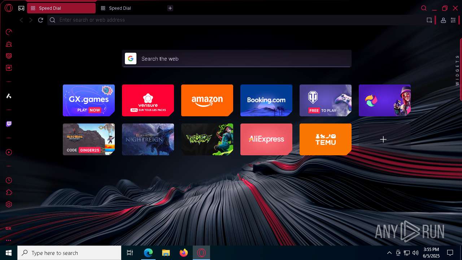Open Twitch panel in sidebar
This screenshot has width=462, height=260.
tap(9, 124)
